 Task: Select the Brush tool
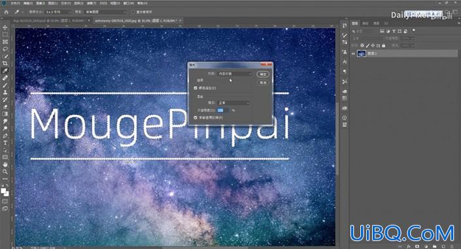pyautogui.click(x=5, y=85)
